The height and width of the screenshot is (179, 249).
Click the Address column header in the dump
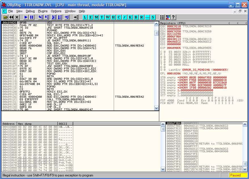tap(9, 124)
